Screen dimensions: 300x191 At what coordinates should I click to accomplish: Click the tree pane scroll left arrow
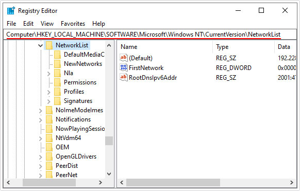click(x=8, y=183)
